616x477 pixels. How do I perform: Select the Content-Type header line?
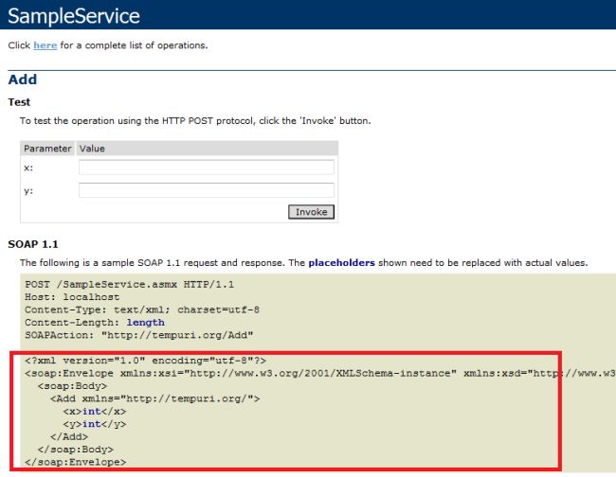[x=142, y=309]
